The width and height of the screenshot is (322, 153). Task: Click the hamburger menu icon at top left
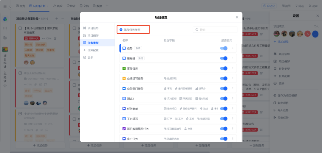pos(5,6)
